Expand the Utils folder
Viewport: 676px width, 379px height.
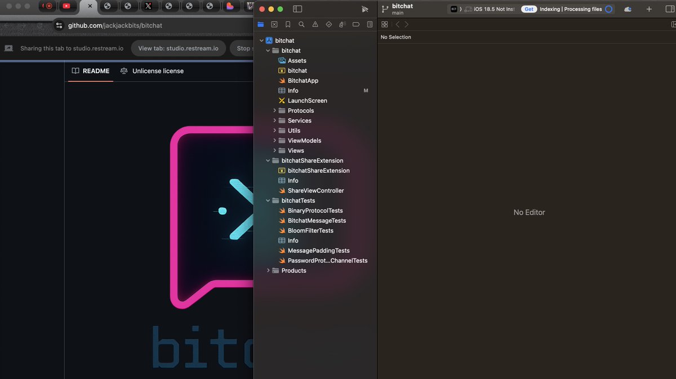click(x=275, y=131)
